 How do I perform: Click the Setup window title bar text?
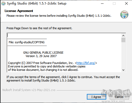click(37, 3)
